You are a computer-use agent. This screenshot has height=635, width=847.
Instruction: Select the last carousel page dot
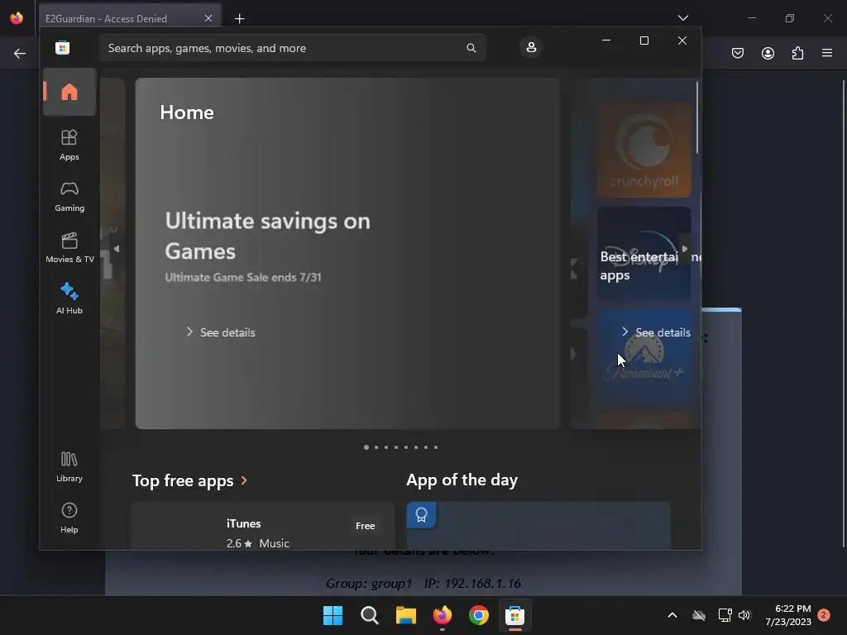click(x=436, y=447)
